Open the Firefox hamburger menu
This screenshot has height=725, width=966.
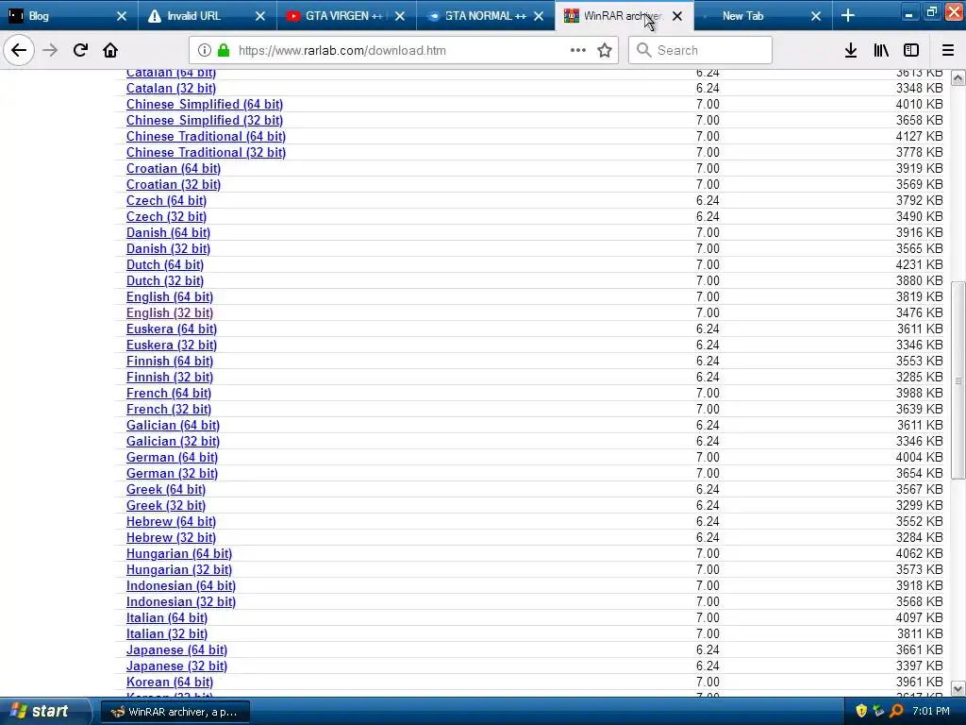coord(948,50)
